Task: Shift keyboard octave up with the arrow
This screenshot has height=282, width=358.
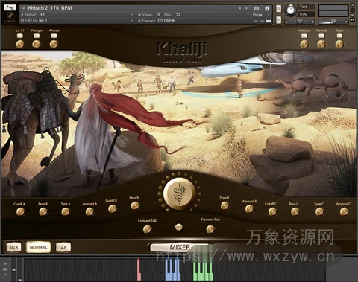Action: click(x=5, y=264)
